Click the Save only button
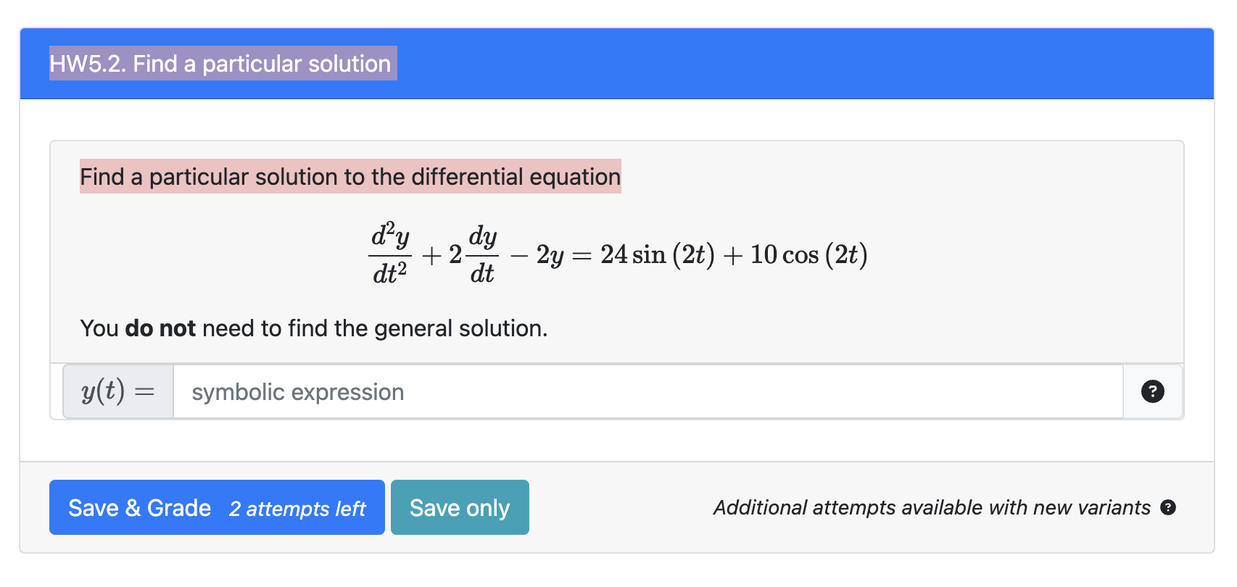The width and height of the screenshot is (1237, 587). (x=460, y=507)
